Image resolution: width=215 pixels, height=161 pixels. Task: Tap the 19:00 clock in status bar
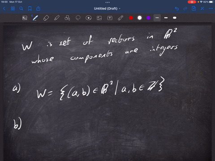click(4, 2)
